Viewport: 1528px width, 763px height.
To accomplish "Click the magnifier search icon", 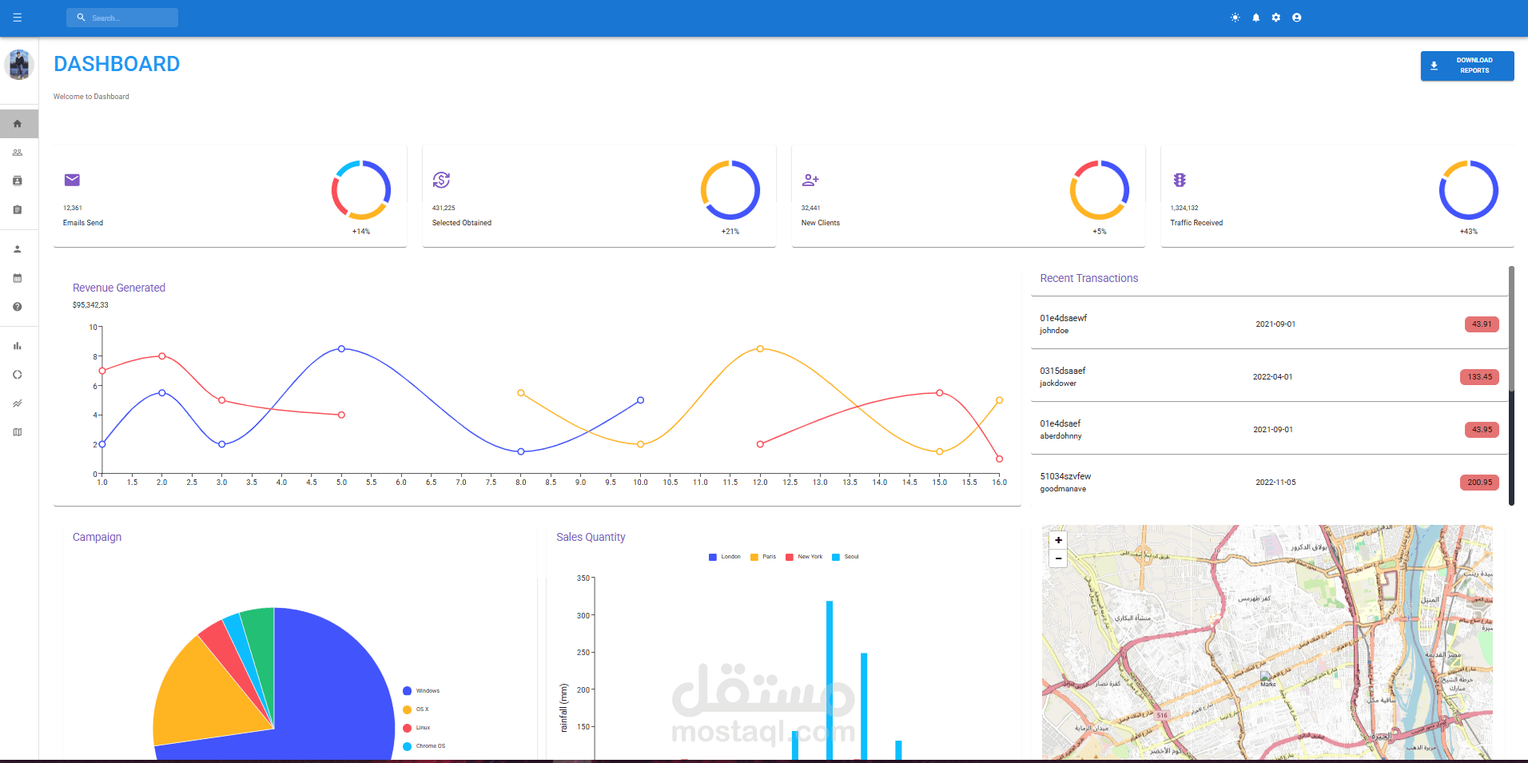I will [x=81, y=18].
